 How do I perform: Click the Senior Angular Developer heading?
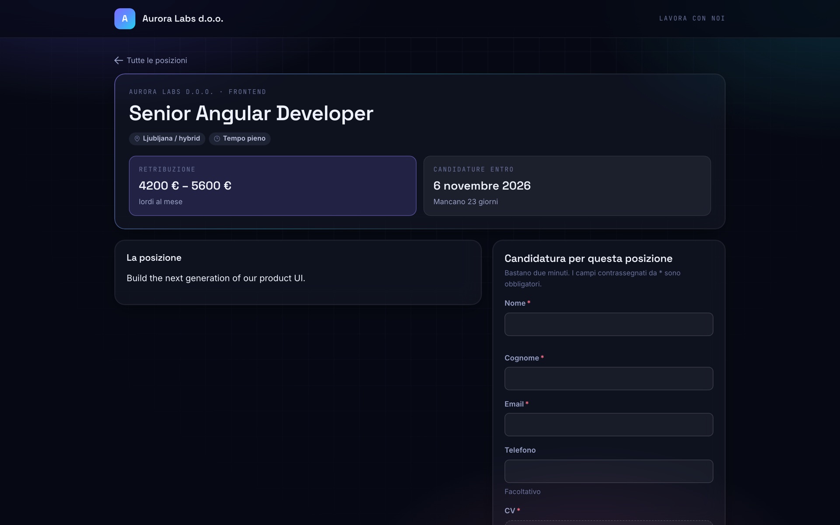[251, 113]
